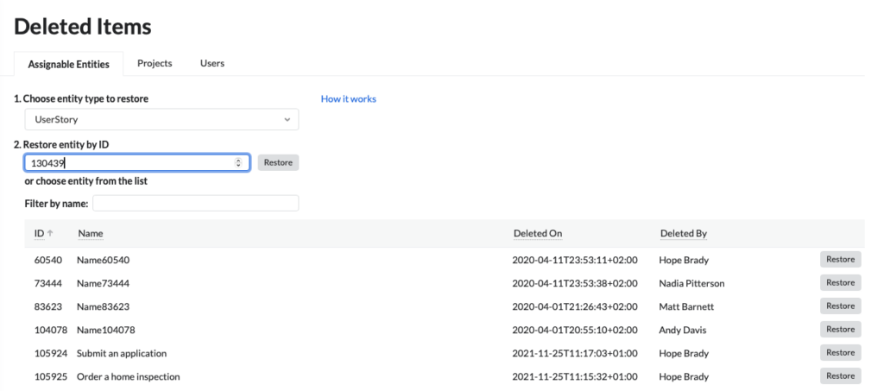Sort list by Deleted On column header
The width and height of the screenshot is (884, 391).
coord(538,233)
